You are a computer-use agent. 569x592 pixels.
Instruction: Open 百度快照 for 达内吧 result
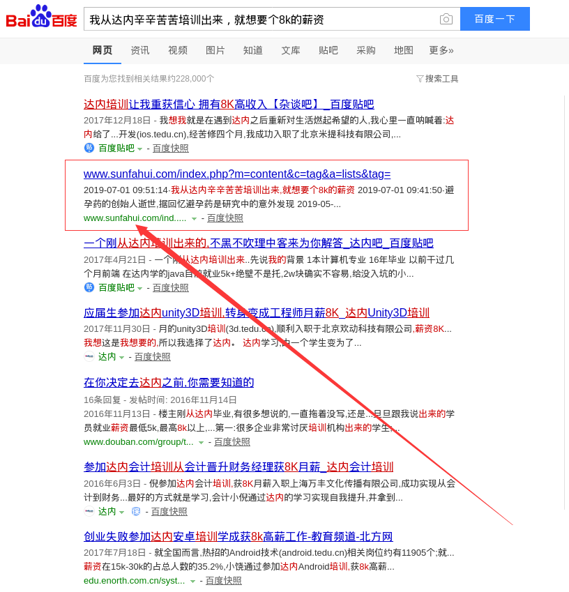[171, 288]
